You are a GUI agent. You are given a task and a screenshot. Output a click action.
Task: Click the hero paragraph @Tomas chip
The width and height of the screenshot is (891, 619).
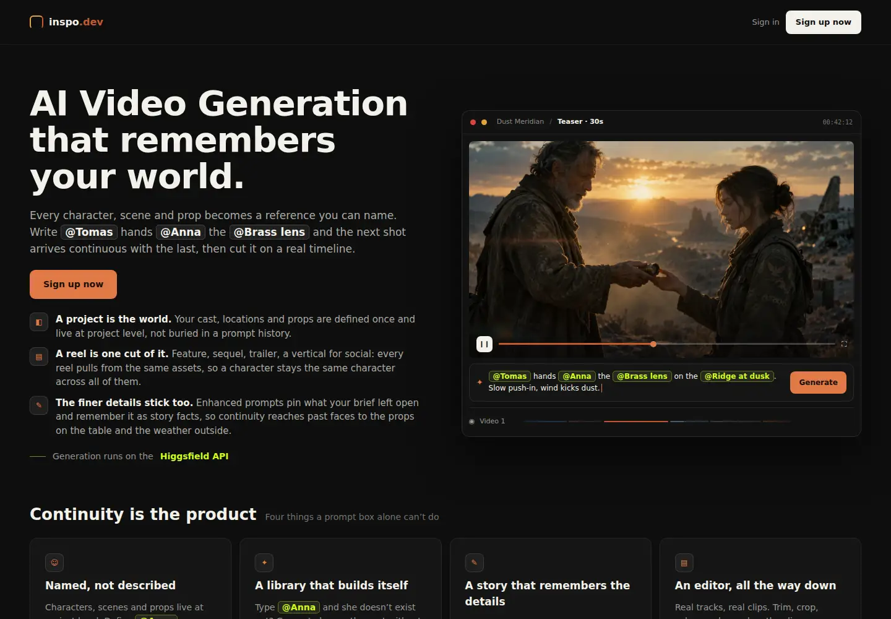point(89,232)
